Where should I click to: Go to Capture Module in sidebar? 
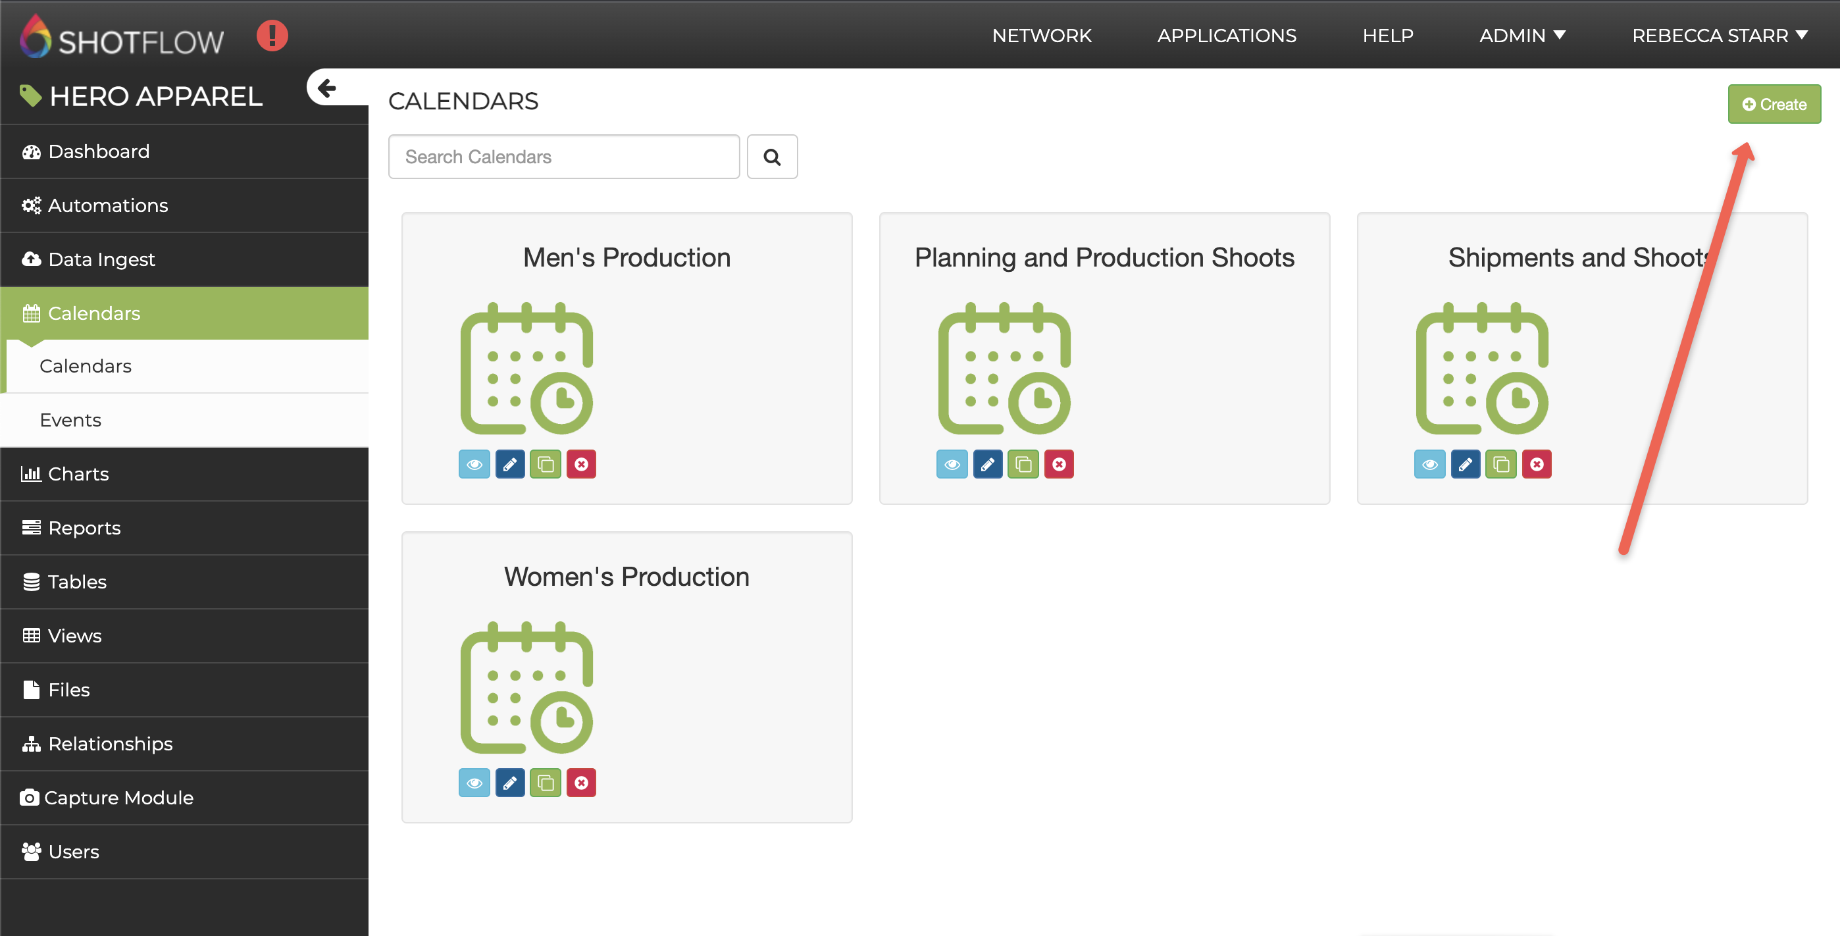click(118, 797)
